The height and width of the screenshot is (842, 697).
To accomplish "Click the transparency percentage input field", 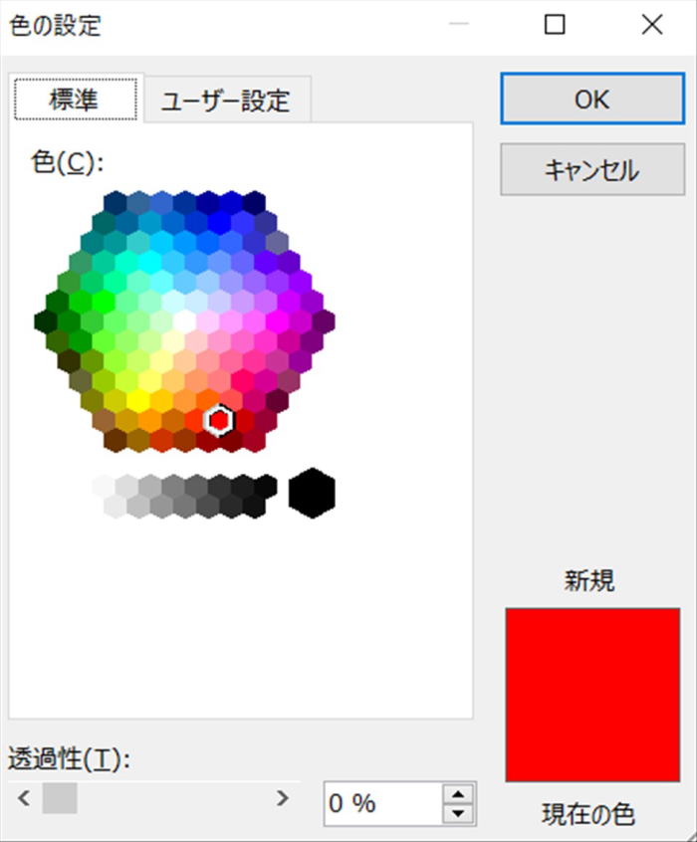I will point(383,804).
